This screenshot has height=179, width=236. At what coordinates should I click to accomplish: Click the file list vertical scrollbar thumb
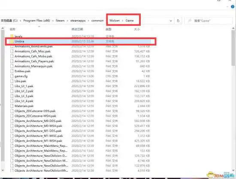coord(233,48)
